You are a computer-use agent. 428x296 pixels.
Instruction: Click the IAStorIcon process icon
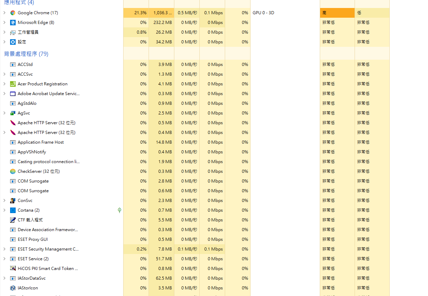click(x=13, y=288)
